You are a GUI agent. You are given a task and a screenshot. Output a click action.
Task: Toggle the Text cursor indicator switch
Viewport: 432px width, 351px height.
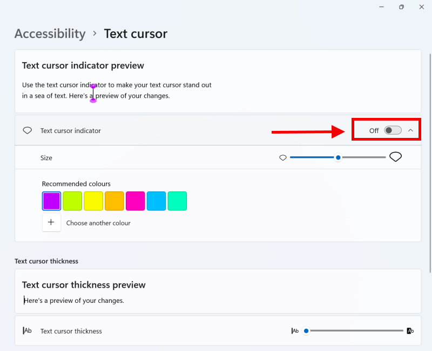[393, 130]
